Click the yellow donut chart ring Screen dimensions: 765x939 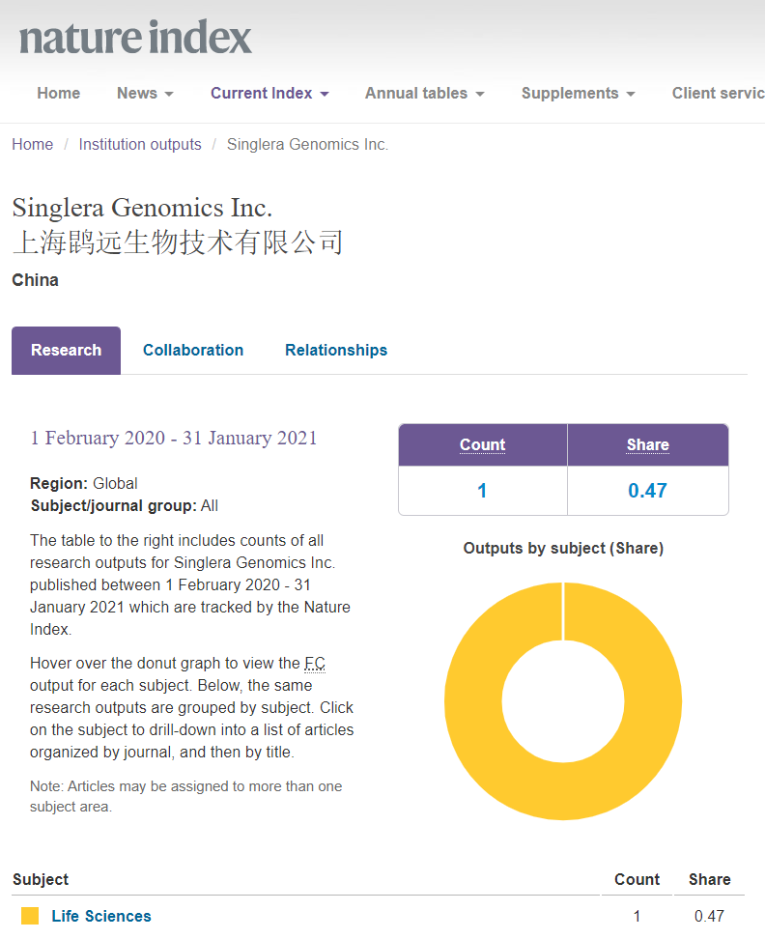(x=473, y=700)
